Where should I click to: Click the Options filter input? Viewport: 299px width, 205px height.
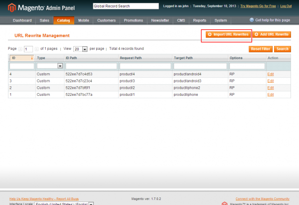click(x=247, y=66)
